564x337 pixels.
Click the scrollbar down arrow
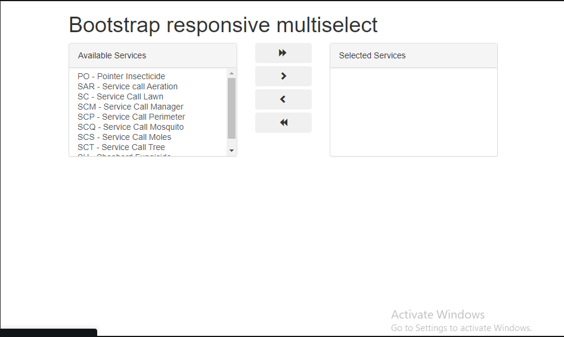tap(232, 151)
